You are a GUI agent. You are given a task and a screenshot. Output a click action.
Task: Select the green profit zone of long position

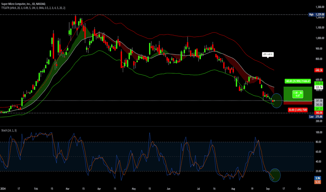pyautogui.click(x=298, y=94)
